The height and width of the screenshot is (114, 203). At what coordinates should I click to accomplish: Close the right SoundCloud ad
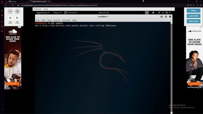tap(202, 27)
